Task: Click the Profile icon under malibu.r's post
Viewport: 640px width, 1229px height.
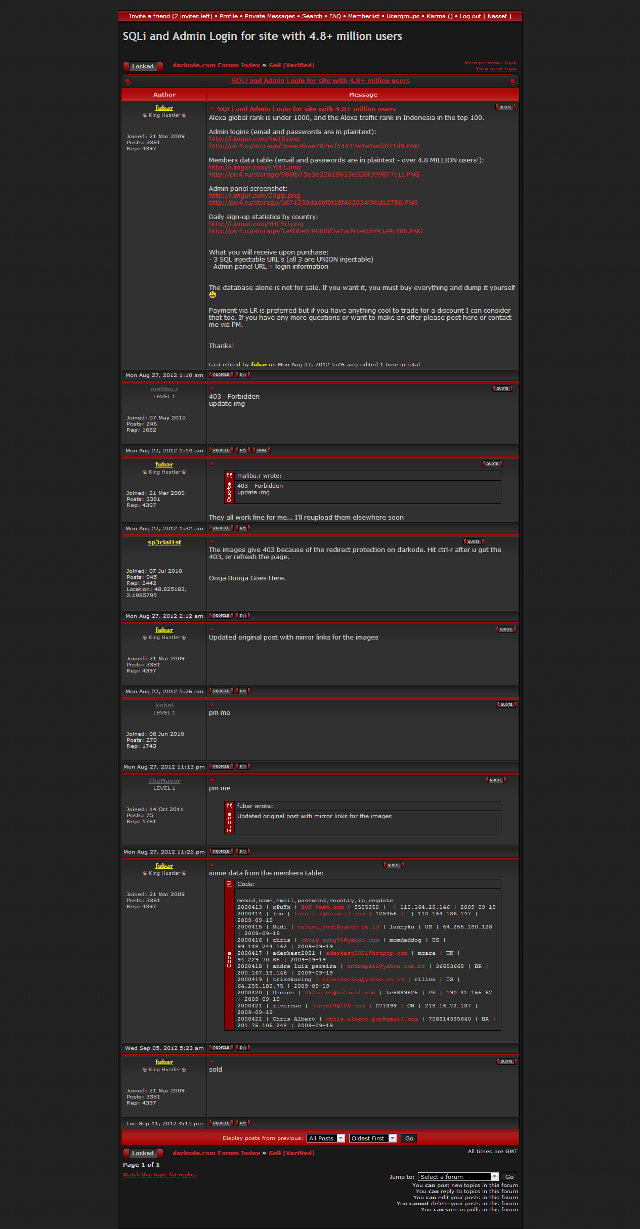Action: tap(221, 450)
